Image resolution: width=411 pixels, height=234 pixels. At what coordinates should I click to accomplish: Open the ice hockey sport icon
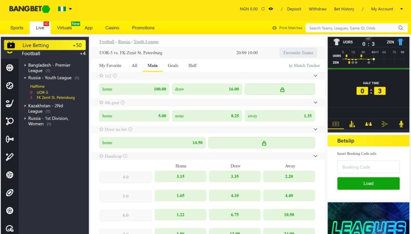click(x=10, y=103)
